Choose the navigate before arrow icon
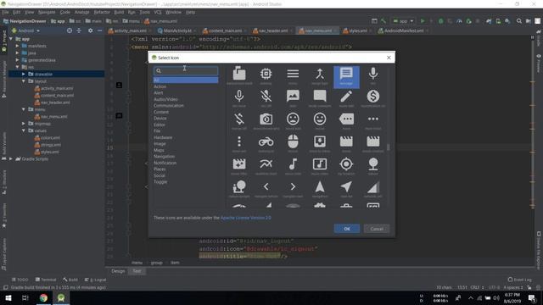The height and width of the screenshot is (305, 543). pyautogui.click(x=266, y=186)
